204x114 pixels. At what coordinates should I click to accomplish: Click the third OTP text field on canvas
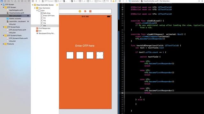pyautogui.click(x=90, y=55)
